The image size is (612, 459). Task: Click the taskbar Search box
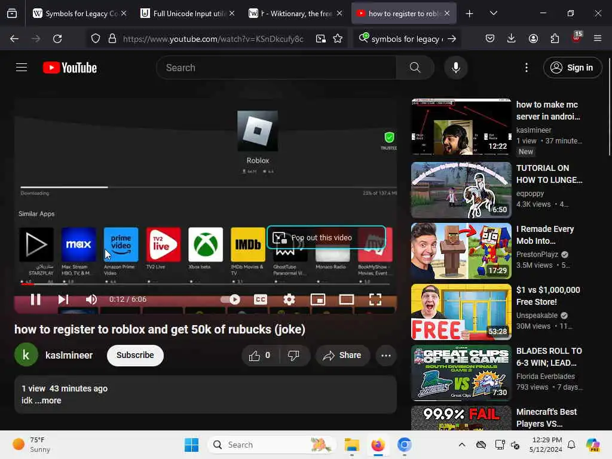(272, 445)
